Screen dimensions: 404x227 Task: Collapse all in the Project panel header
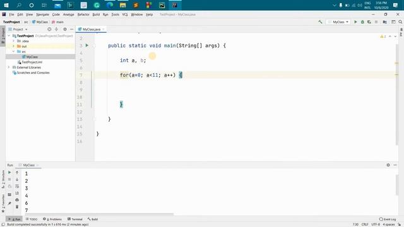coord(56,30)
